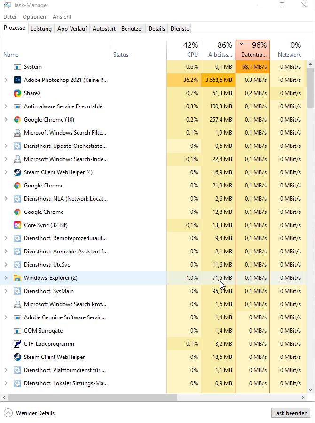
Task: Click the Antimalware Service Executable icon
Action: (x=17, y=106)
